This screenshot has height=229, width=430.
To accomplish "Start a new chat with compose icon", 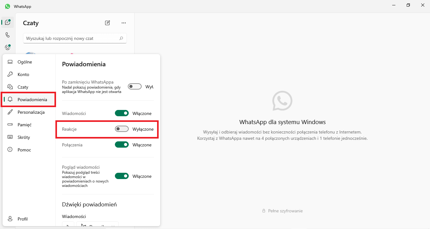I will 108,23.
